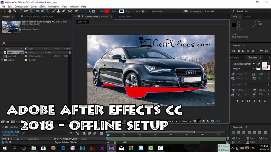This screenshot has width=271, height=152.
Task: Select the Pen tool
Action: [x=42, y=11]
